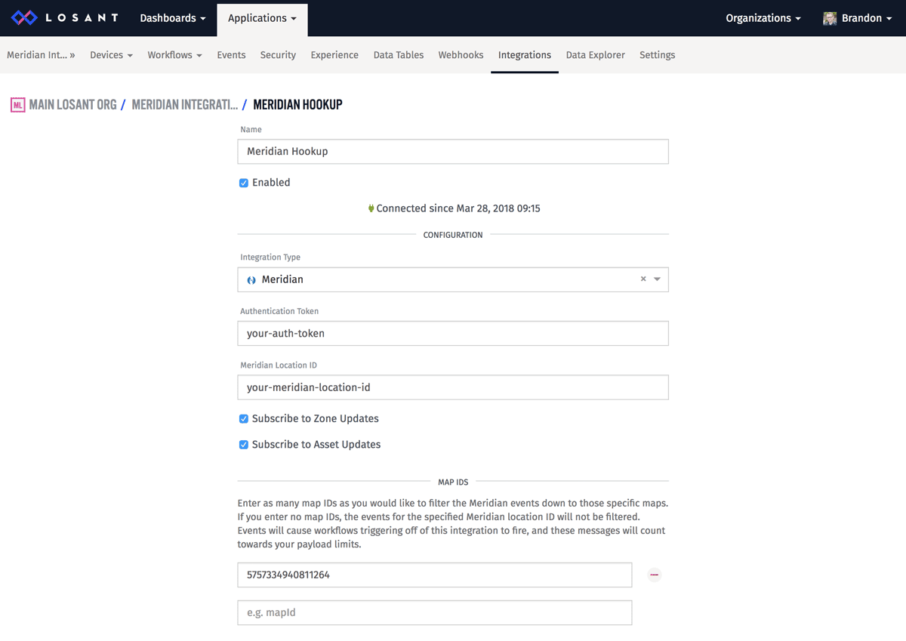Viewport: 906px width, 641px height.
Task: Switch to the Data Explorer tab
Action: (595, 55)
